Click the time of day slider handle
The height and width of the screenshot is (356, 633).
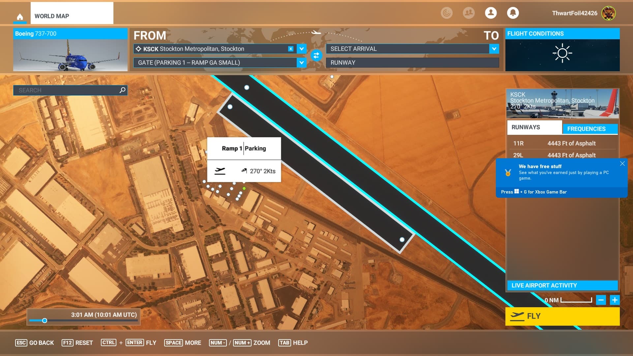tap(45, 320)
